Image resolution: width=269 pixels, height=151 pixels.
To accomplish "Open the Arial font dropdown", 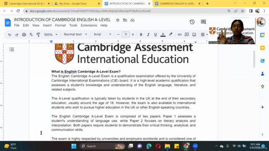I will pos(103,34).
